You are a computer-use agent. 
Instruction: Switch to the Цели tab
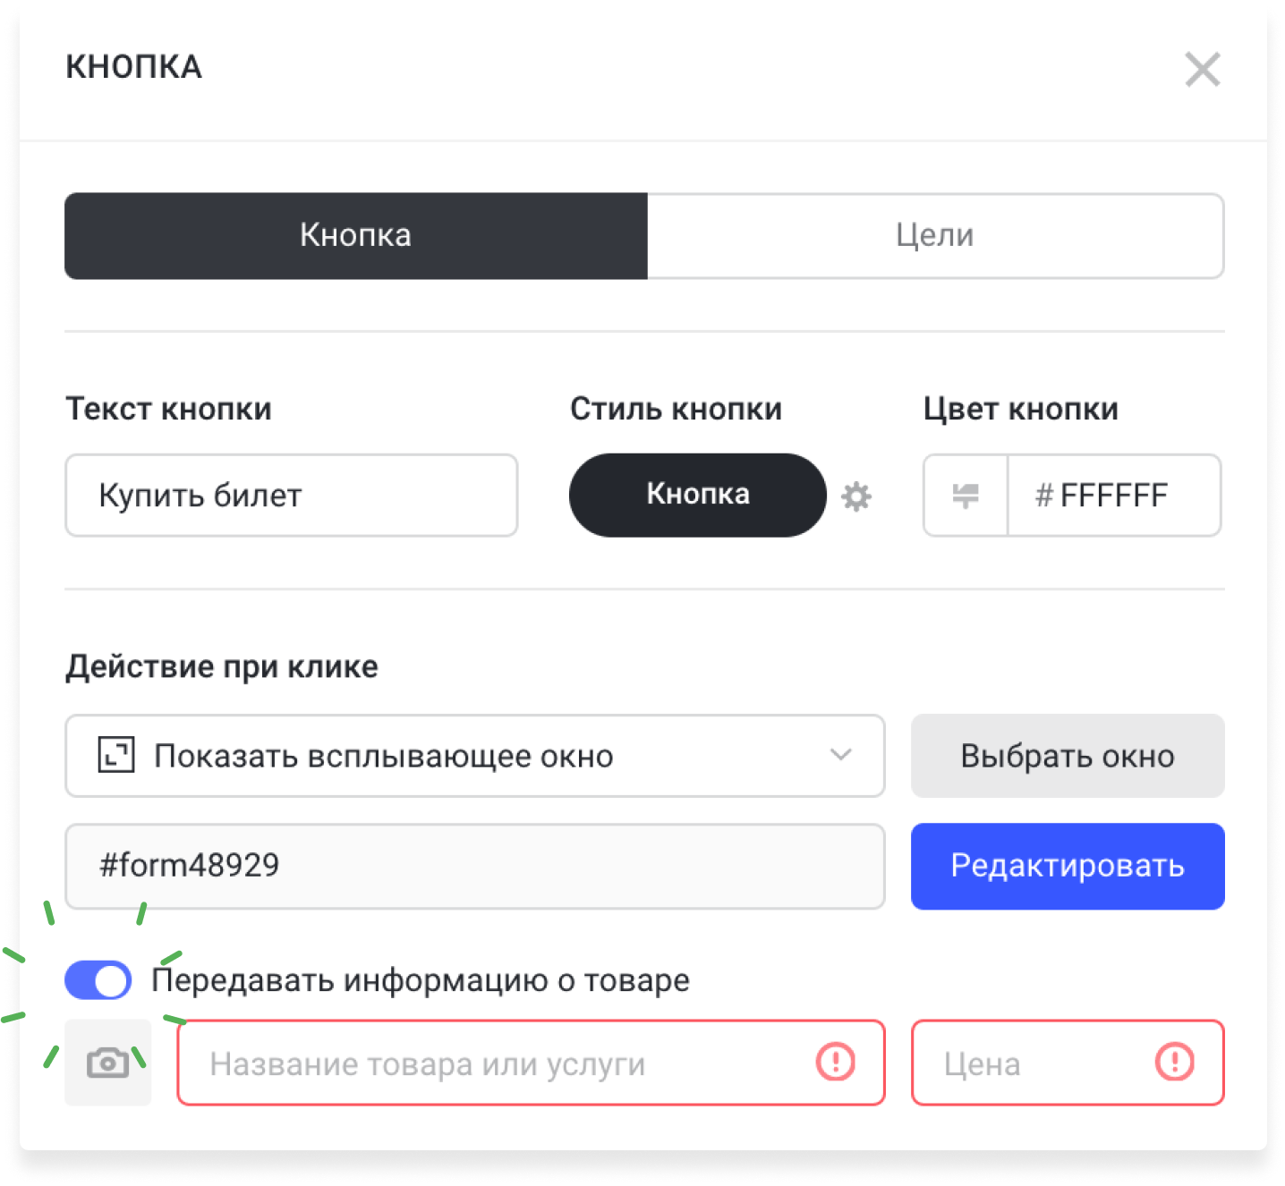[x=935, y=235]
